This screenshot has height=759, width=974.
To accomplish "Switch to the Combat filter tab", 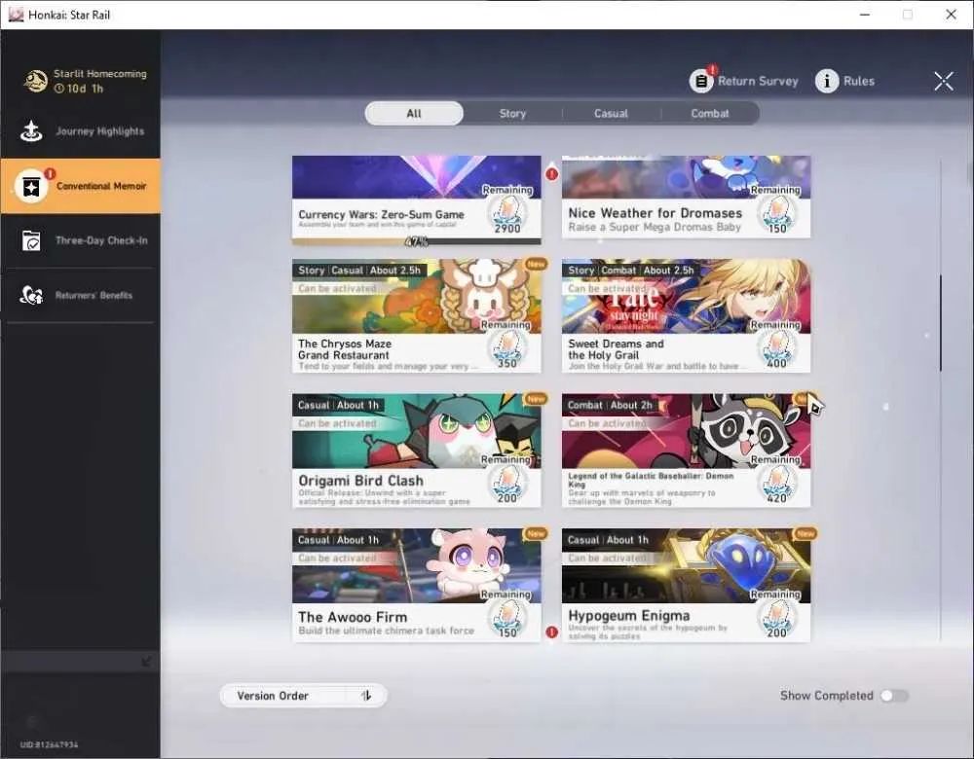I will point(710,114).
